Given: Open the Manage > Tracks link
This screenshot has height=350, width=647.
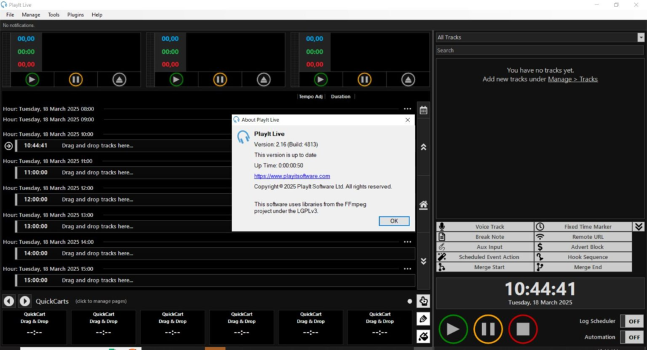Looking at the screenshot, I should [572, 79].
